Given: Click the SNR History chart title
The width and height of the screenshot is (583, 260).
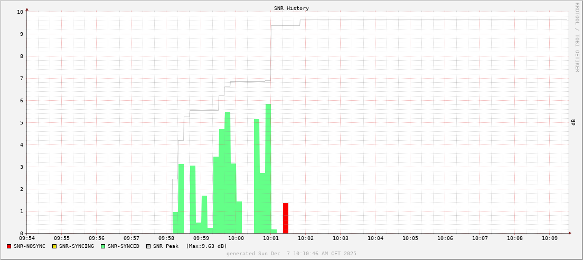Looking at the screenshot, I should pos(291,8).
